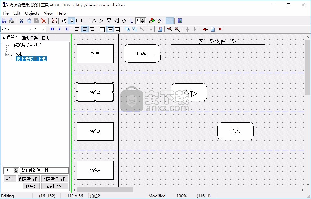
Task: Pick the rounded rectangle shape tool
Action: coord(86,21)
